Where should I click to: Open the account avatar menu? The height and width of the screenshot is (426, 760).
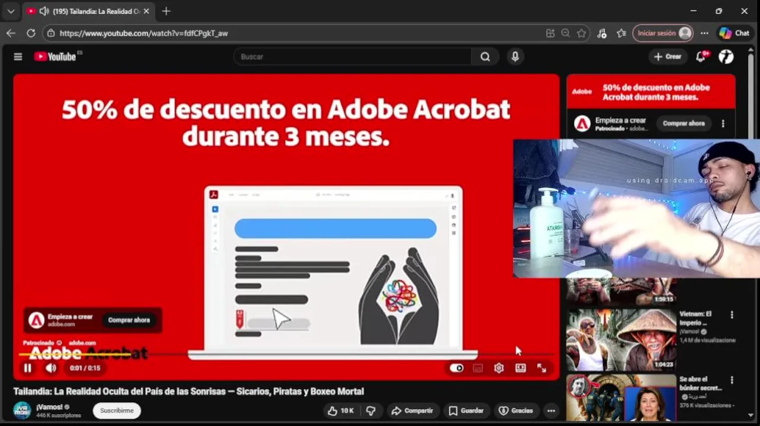(726, 57)
